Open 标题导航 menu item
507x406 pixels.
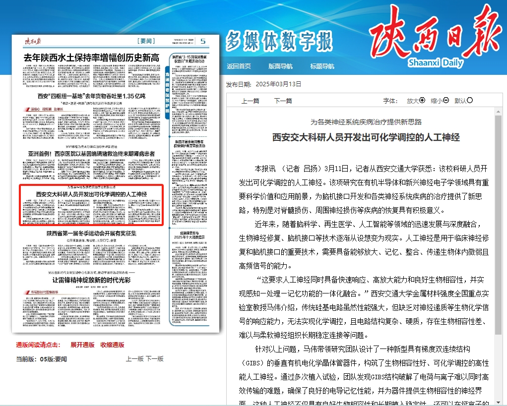click(x=322, y=66)
